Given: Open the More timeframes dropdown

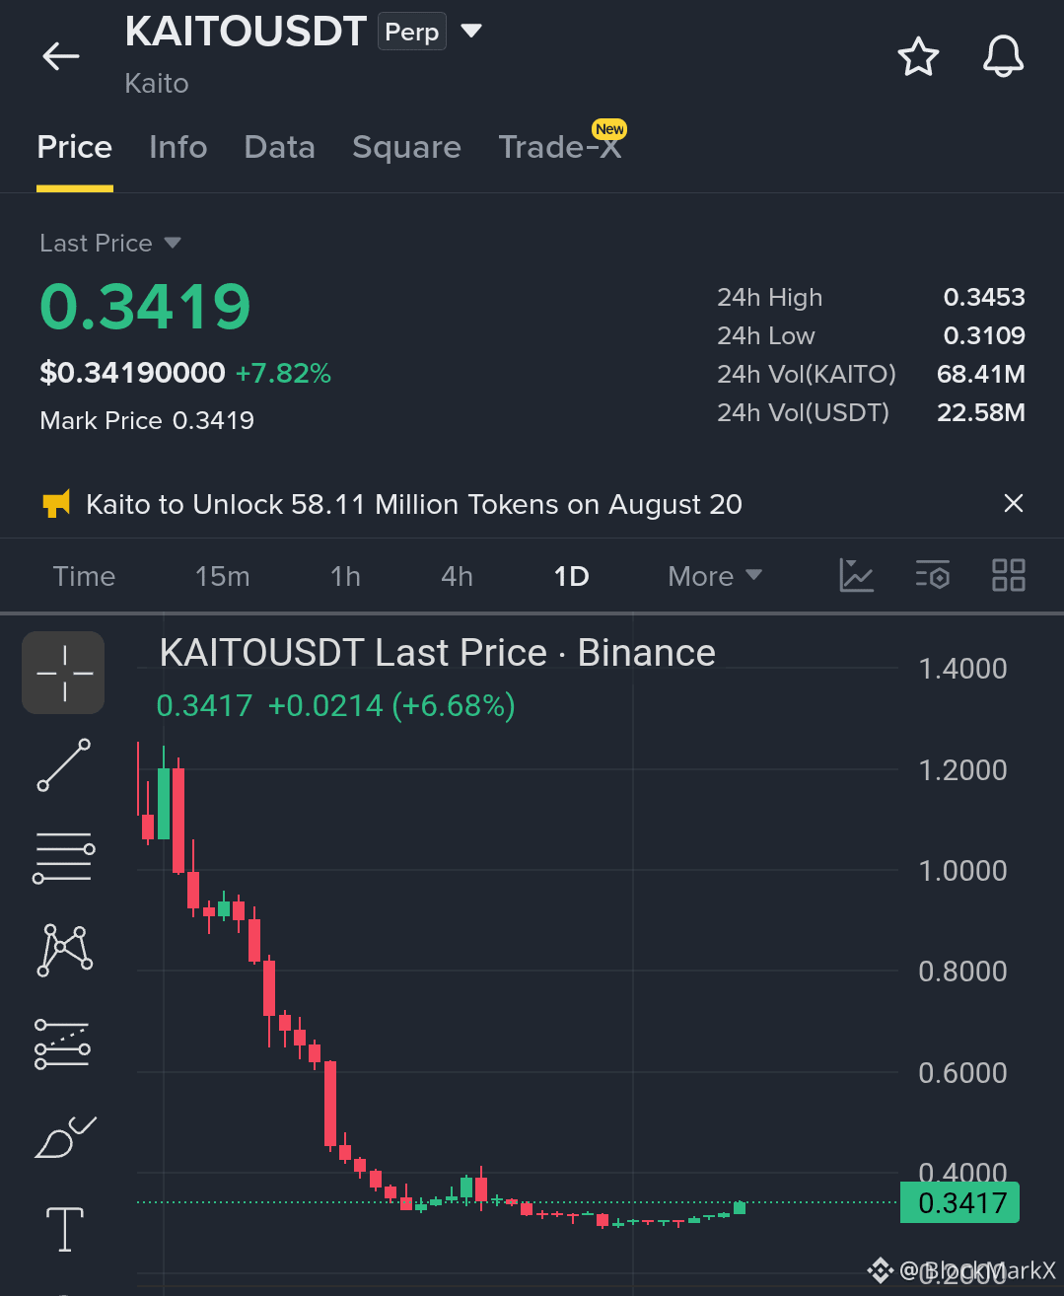Looking at the screenshot, I should click(x=715, y=576).
